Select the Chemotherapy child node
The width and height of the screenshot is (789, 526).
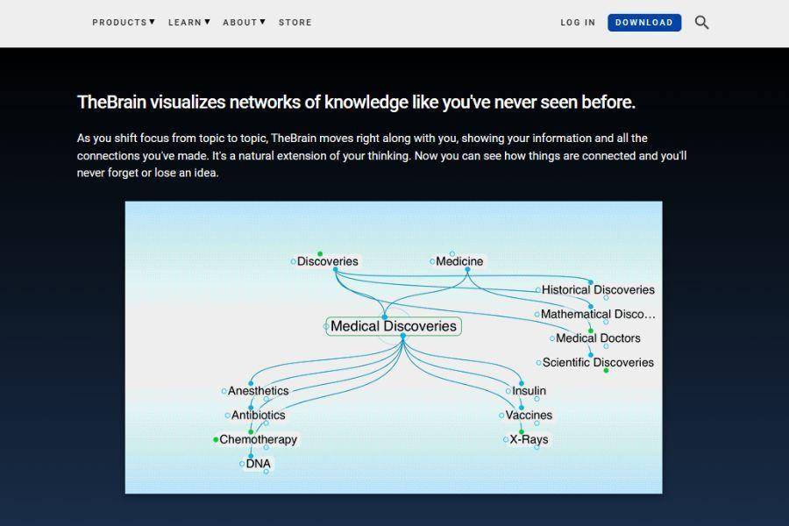258,439
